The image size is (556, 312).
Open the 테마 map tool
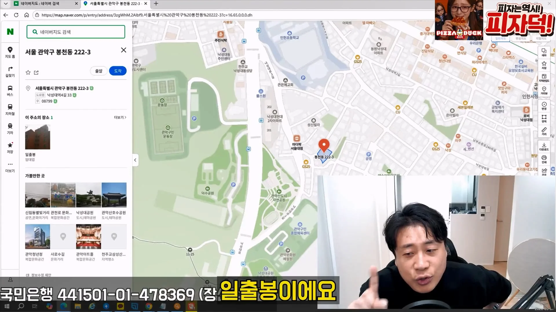[544, 52]
